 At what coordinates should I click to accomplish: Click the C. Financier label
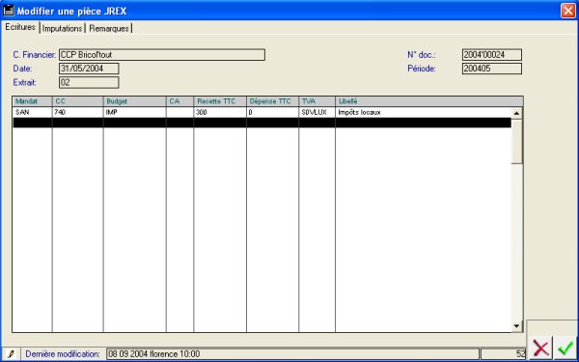click(x=35, y=55)
